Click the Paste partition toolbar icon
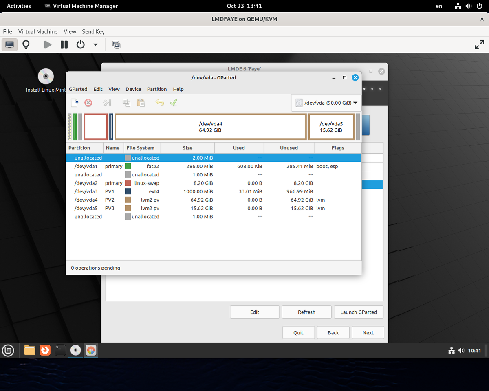 (x=141, y=103)
